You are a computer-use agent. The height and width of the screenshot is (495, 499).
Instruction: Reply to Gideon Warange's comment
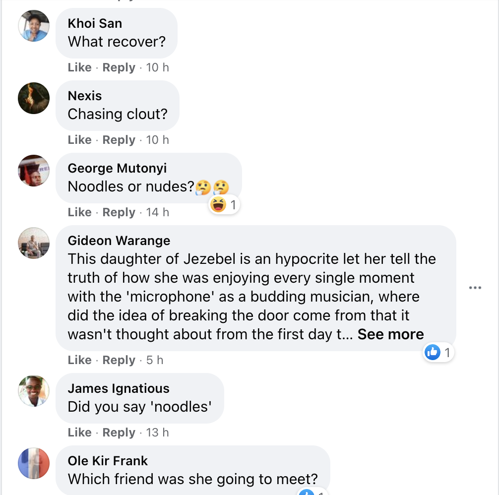119,360
